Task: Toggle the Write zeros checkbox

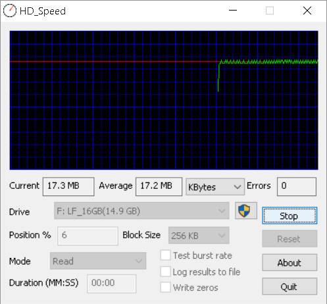Action: click(165, 288)
